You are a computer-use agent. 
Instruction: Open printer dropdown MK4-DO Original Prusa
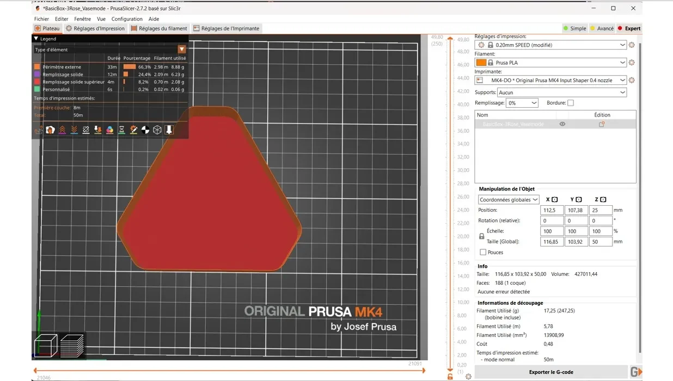(x=550, y=80)
